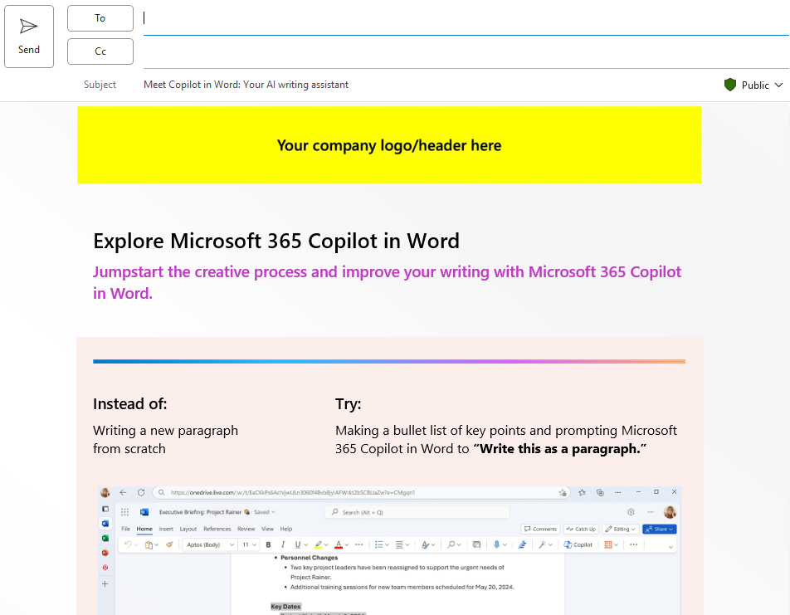
Task: Open the Editing mode dropdown
Action: 620,529
